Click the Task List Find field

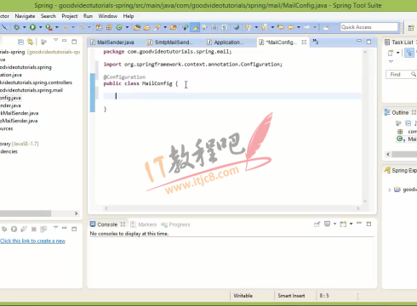click(401, 75)
